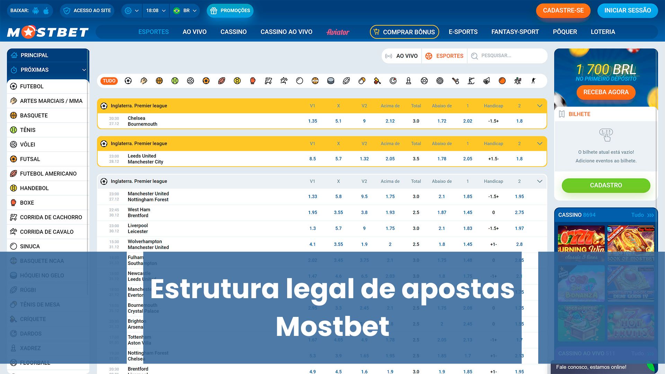Select the ice hockey puck icon filter
The image size is (665, 374).
pyautogui.click(x=331, y=81)
